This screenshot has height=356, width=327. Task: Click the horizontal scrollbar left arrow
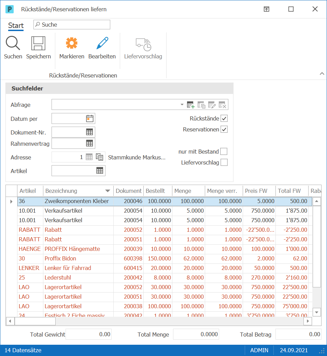(x=10, y=321)
